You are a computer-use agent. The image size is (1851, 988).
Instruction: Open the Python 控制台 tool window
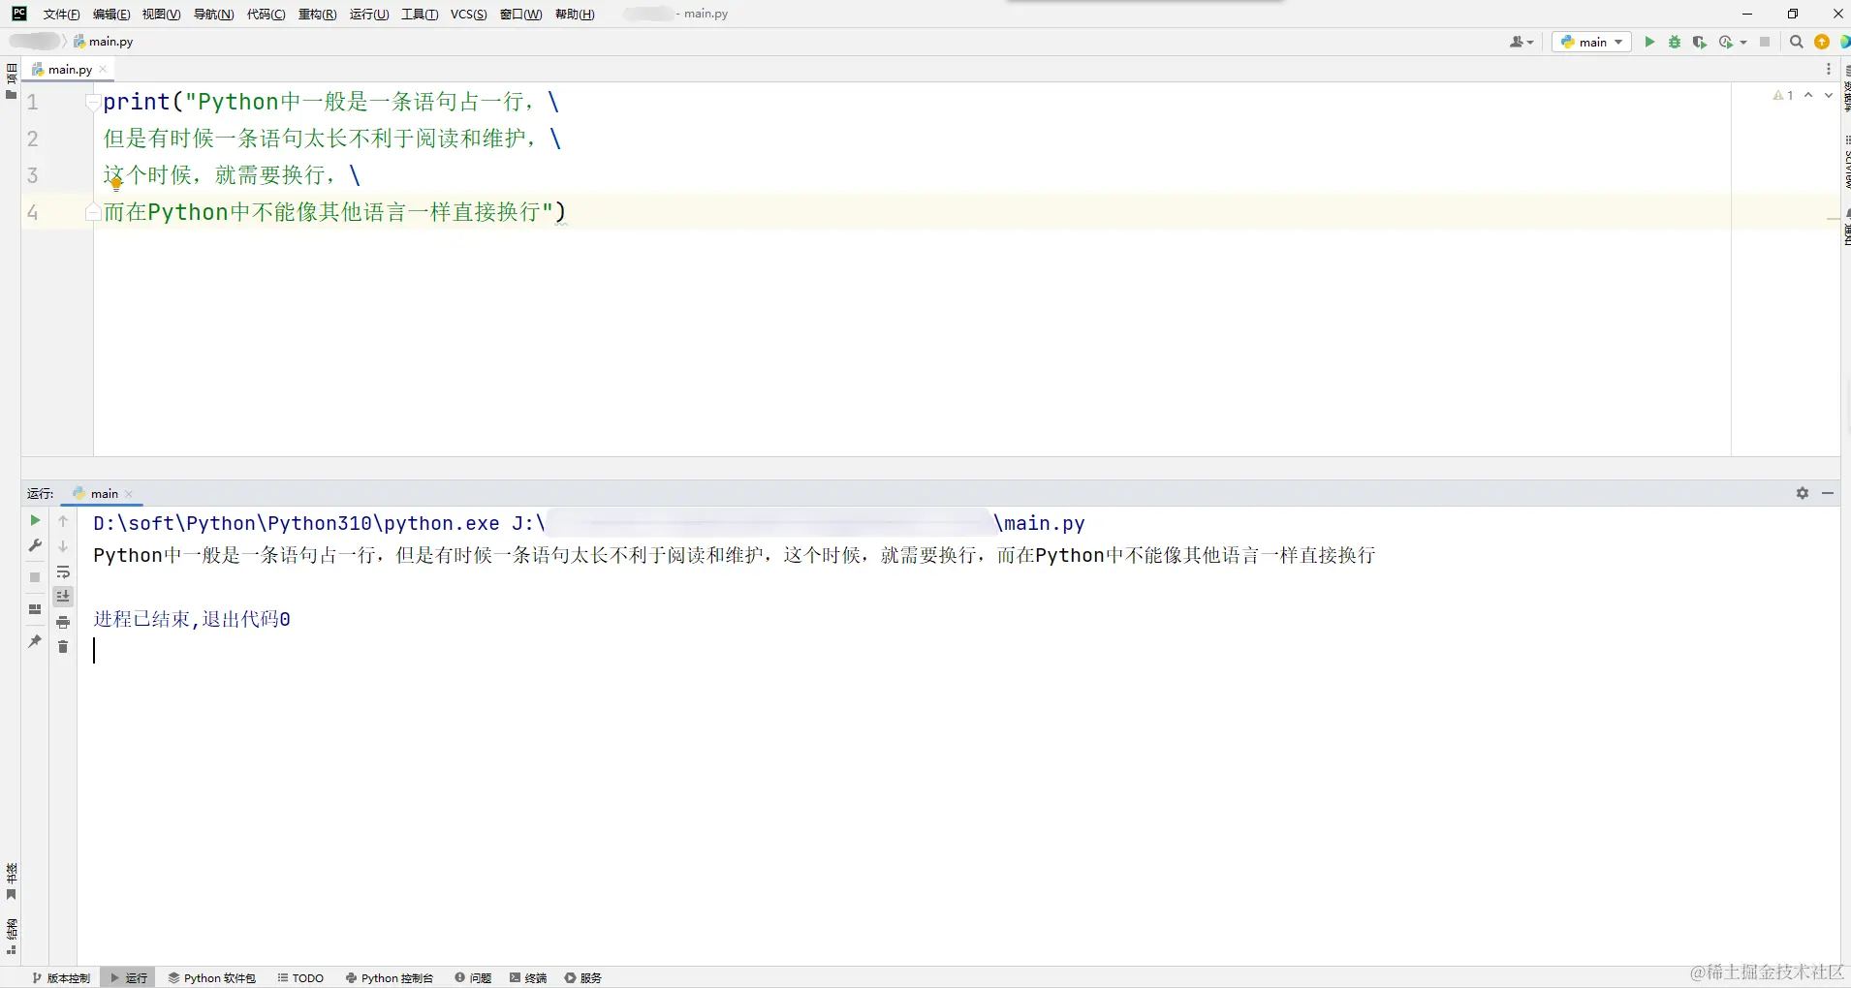pos(390,977)
